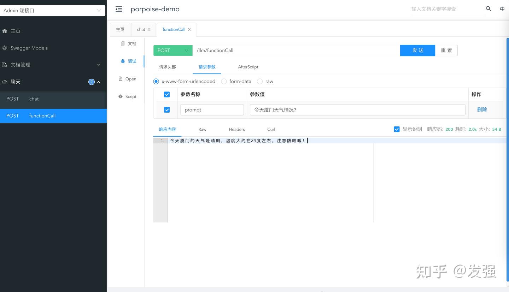This screenshot has height=292, width=509.
Task: Click the 文档管理 document icon
Action: point(5,65)
